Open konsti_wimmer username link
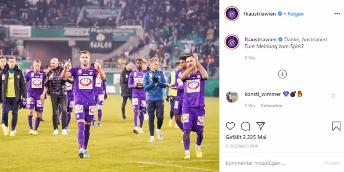Screen dimensions: 344x172 pyautogui.click(x=263, y=94)
